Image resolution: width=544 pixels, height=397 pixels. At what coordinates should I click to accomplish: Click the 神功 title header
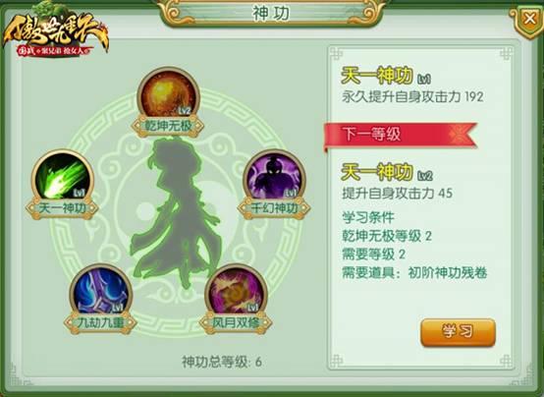click(271, 14)
